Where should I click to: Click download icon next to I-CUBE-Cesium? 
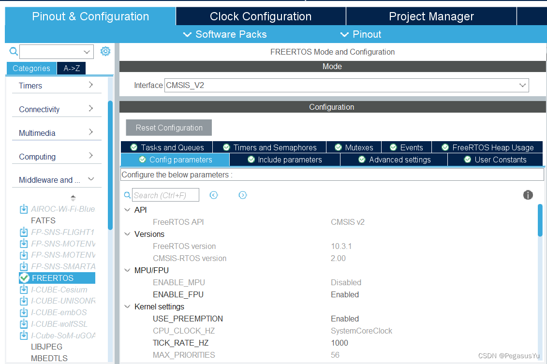[24, 290]
